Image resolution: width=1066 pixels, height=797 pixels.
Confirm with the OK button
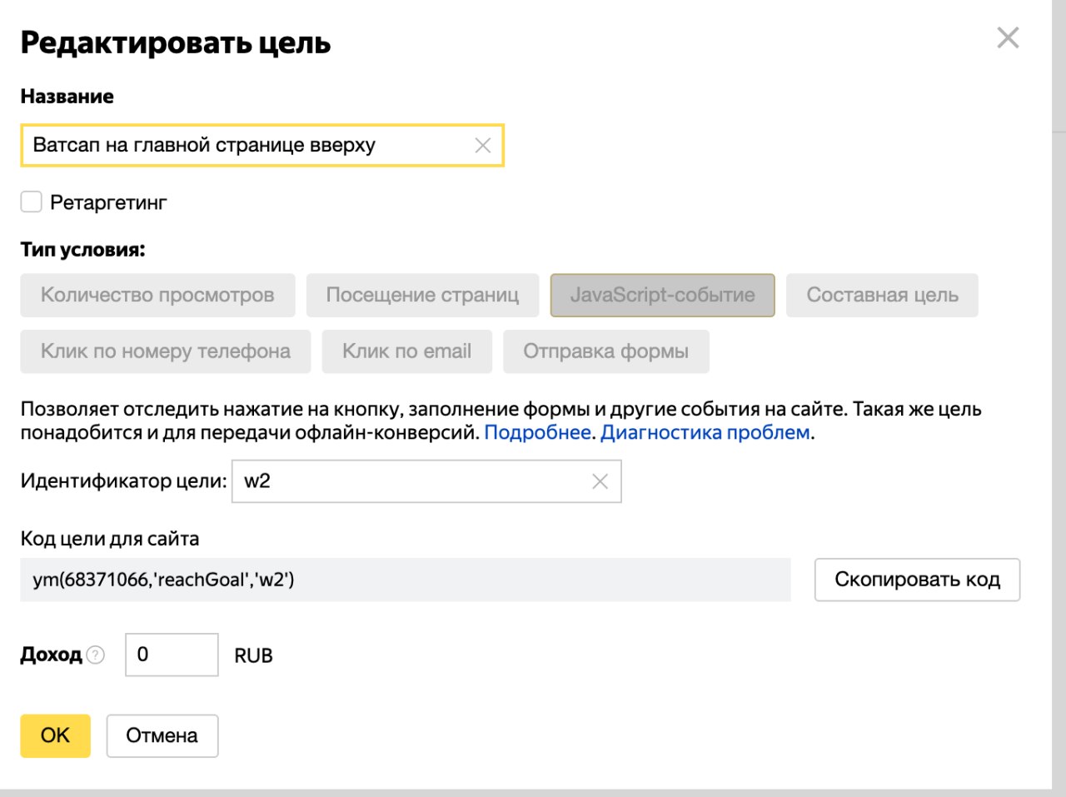point(55,735)
